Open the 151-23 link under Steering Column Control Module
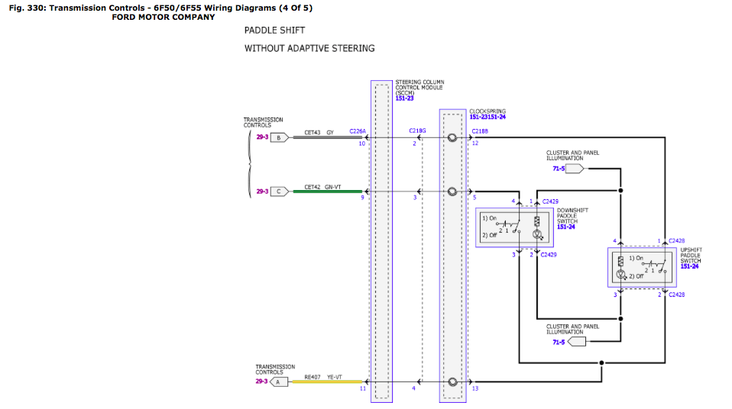 404,98
